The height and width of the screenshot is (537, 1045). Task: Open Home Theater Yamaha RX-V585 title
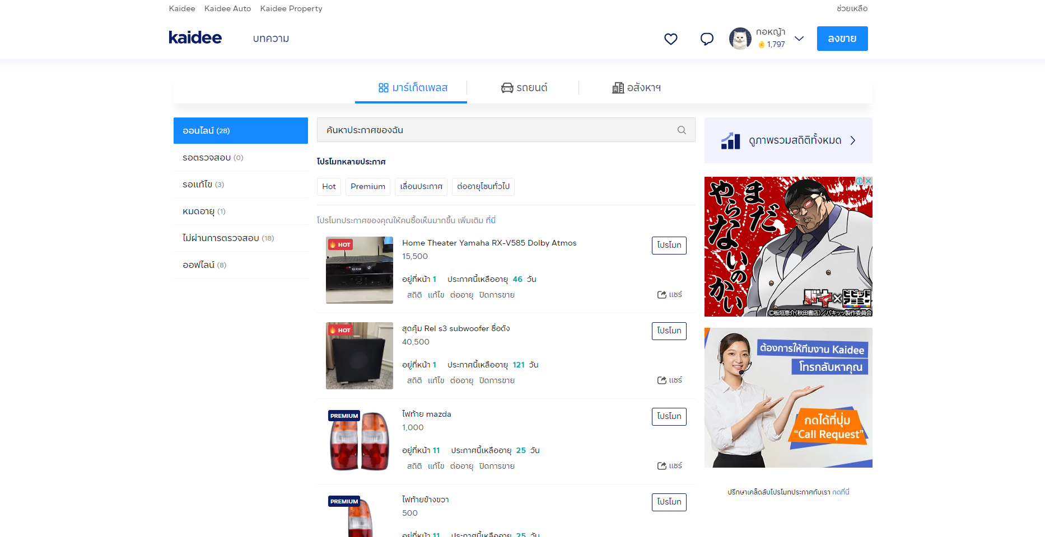[x=489, y=243]
